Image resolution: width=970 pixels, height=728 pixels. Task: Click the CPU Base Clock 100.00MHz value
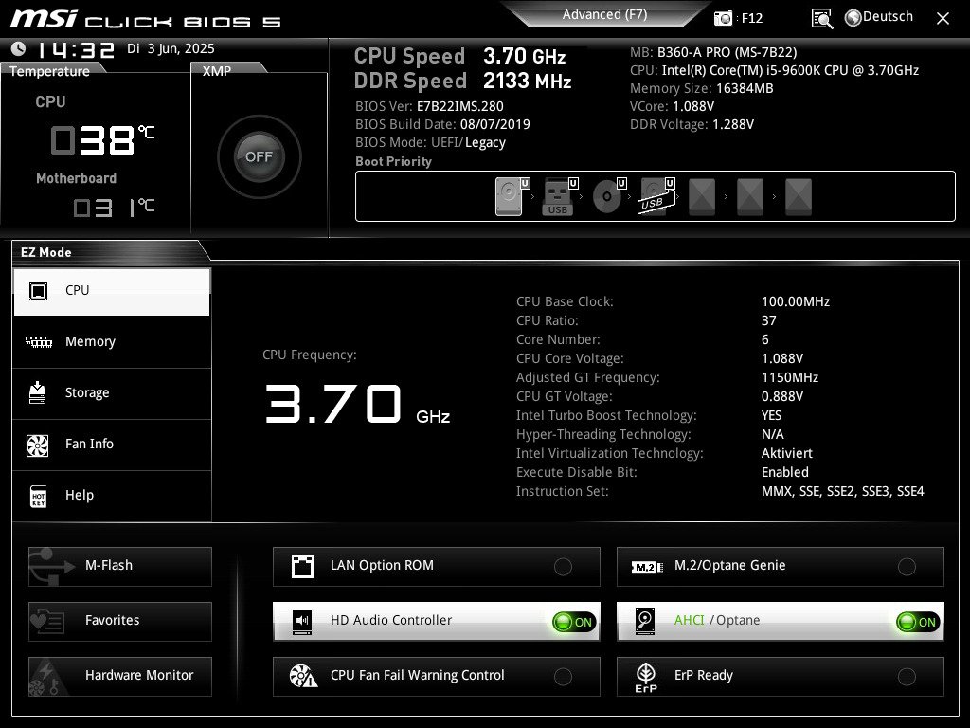click(x=796, y=302)
